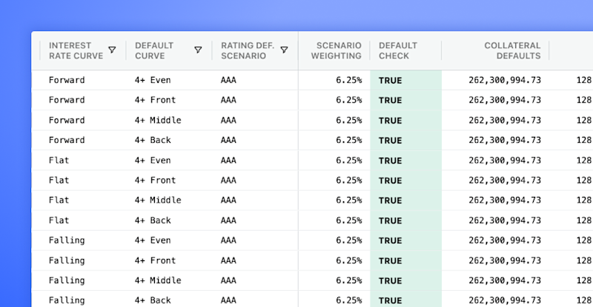Sort by Scenario Weighting column header
The width and height of the screenshot is (593, 307).
(337, 50)
